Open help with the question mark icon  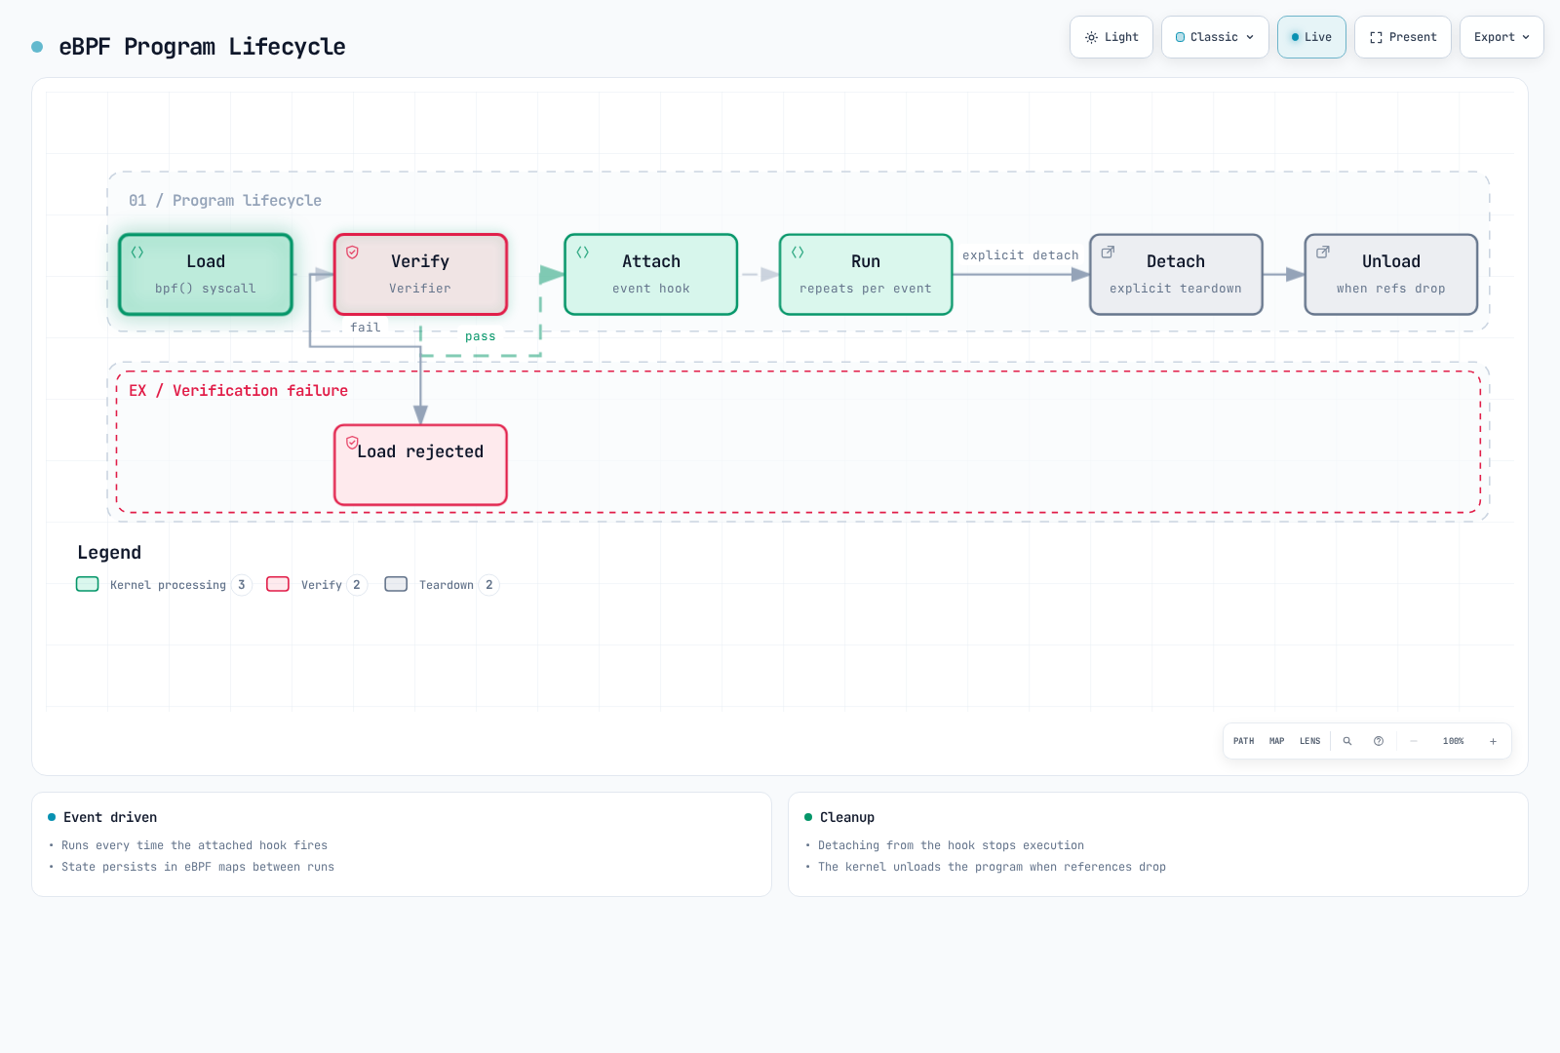(1379, 741)
